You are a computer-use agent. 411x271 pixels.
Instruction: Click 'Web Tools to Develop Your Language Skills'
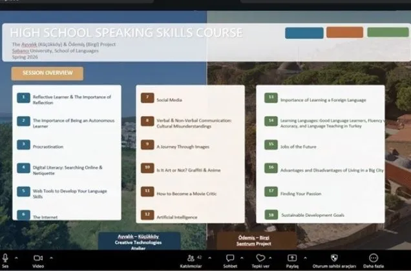pos(70,194)
